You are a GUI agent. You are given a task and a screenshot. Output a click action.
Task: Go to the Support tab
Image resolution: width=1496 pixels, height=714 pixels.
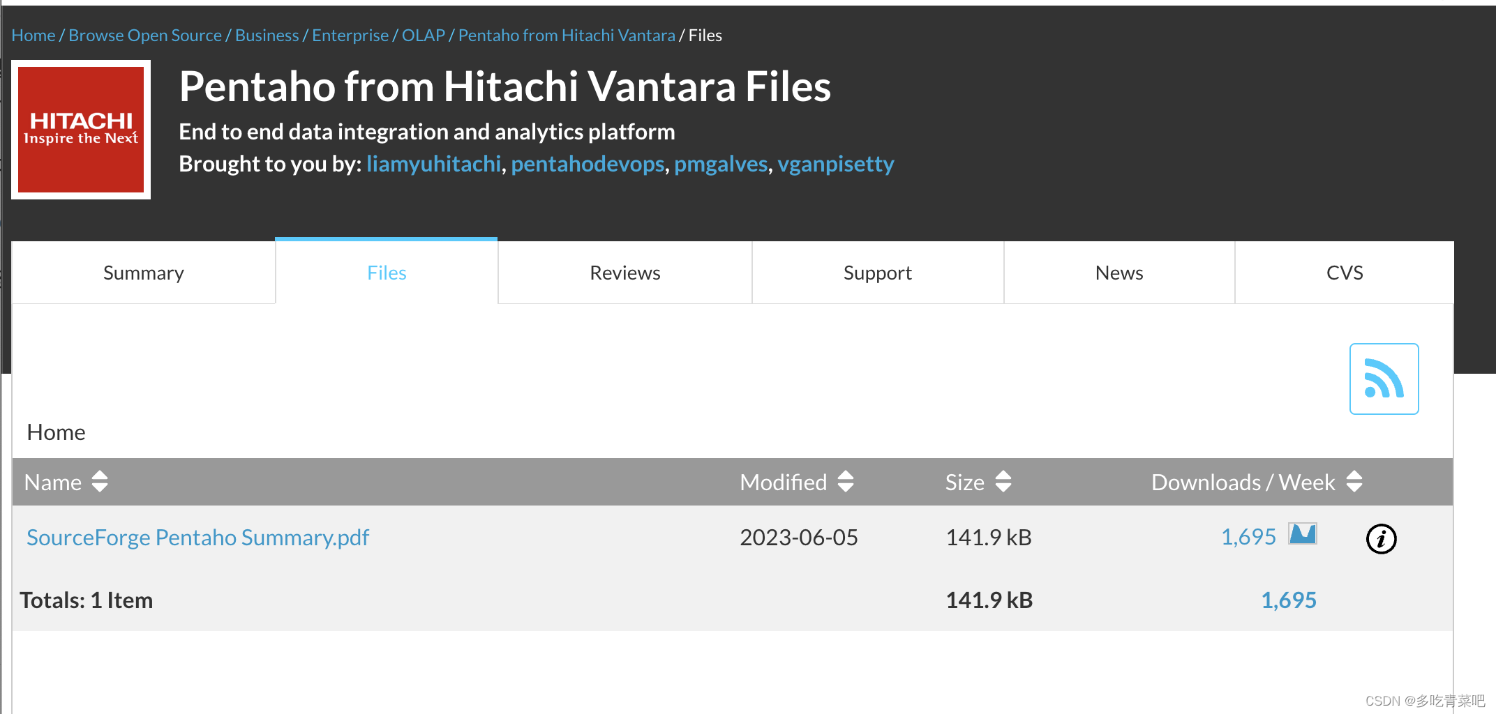tap(878, 273)
